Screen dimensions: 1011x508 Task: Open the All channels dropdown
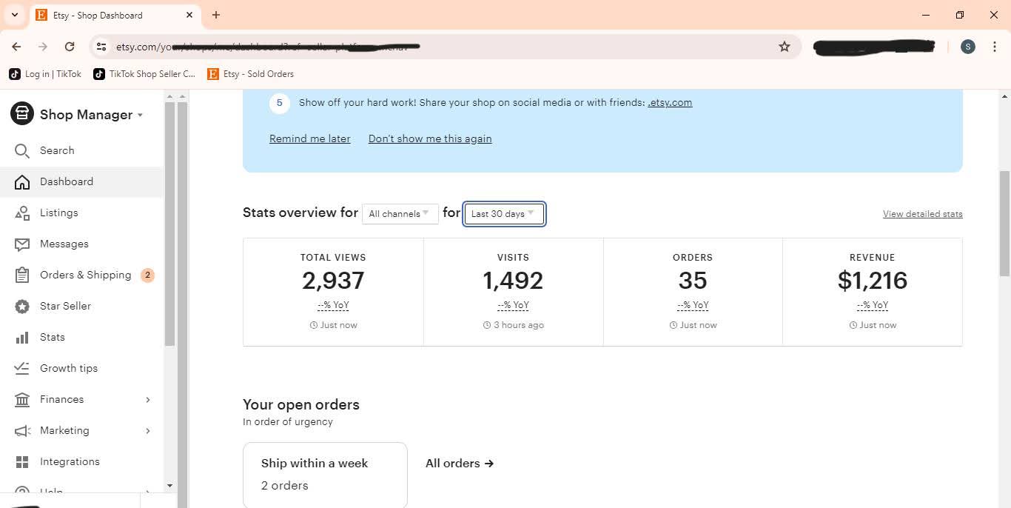(400, 214)
